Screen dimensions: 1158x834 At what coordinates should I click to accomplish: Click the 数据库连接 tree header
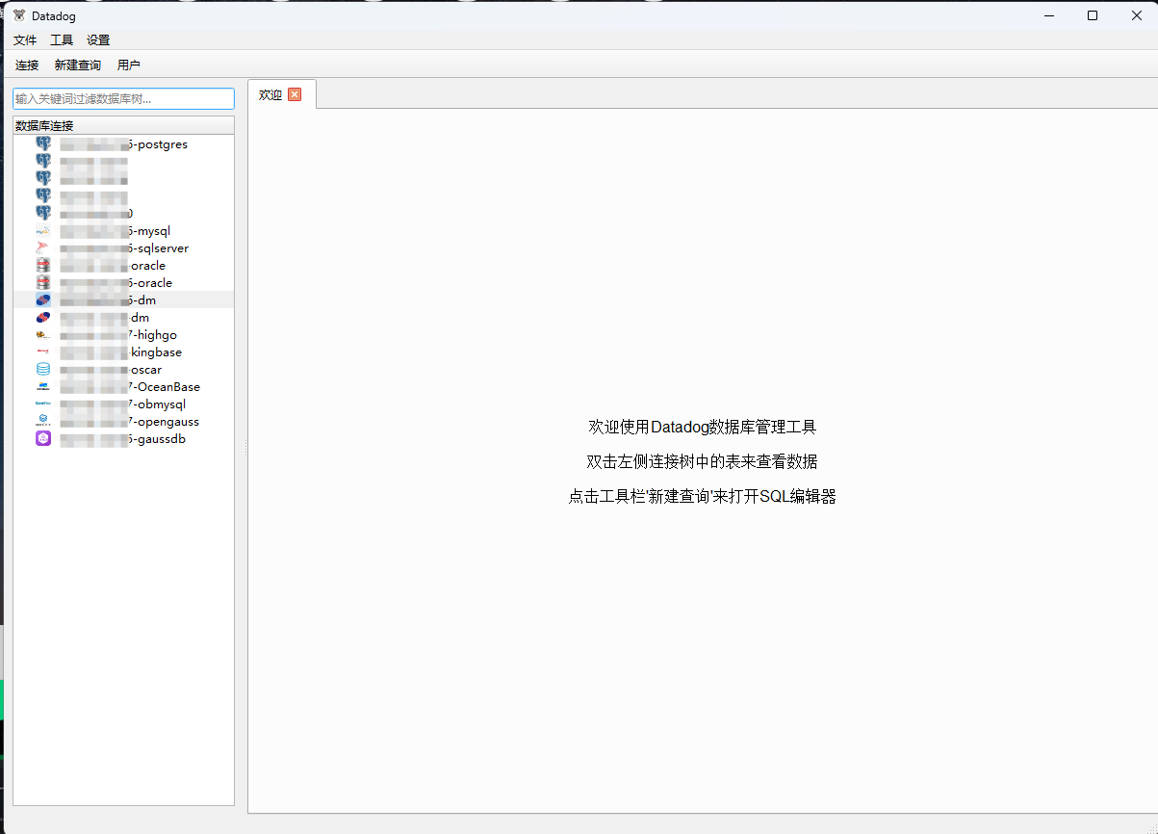click(x=123, y=125)
